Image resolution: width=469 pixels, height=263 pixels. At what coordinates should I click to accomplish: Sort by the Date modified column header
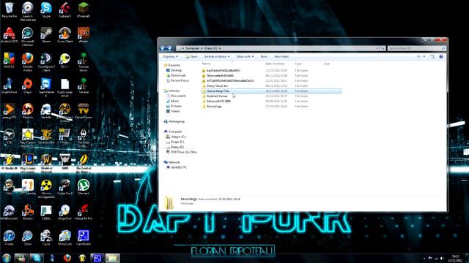[275, 64]
